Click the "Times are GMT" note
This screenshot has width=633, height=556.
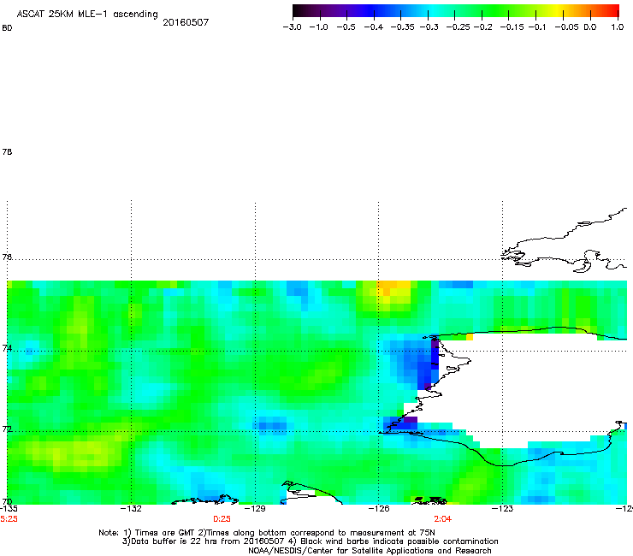pyautogui.click(x=163, y=533)
